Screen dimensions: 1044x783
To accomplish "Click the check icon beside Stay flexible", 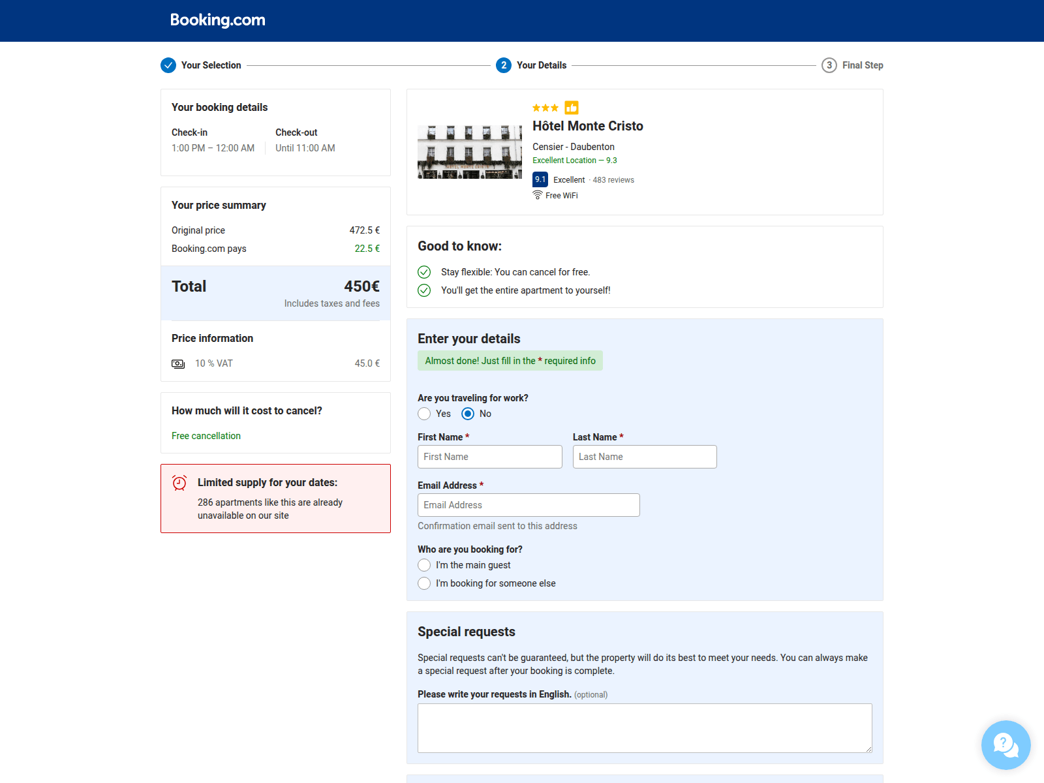I will [424, 272].
